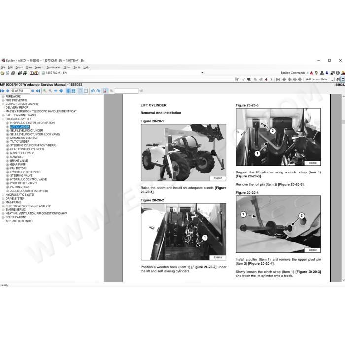
Task: Select GEAR PUMP in the tree
Action: point(18,165)
